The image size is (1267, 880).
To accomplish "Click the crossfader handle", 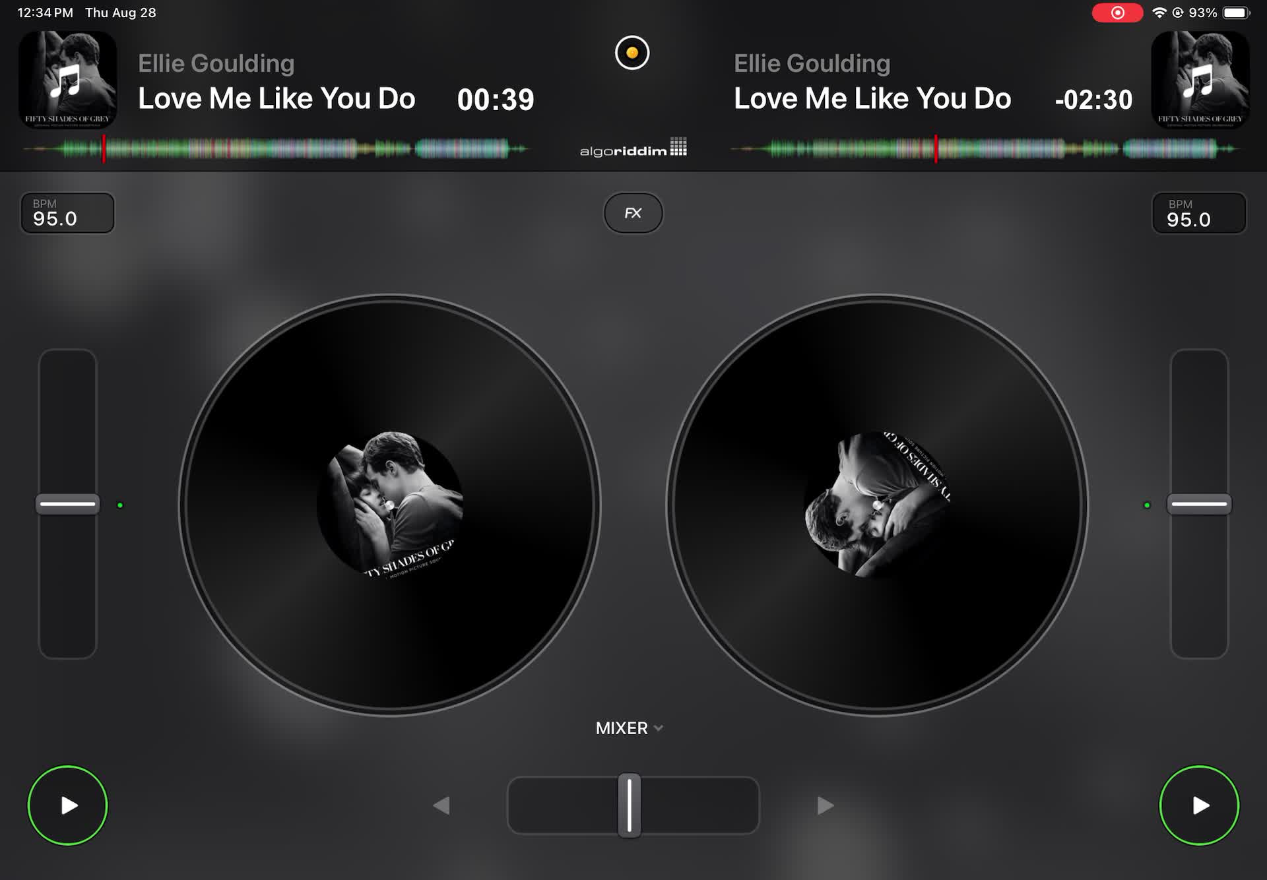I will pos(630,805).
